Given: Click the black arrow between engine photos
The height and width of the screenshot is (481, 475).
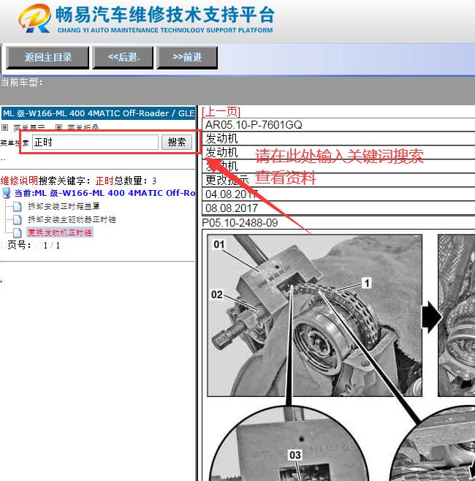Looking at the screenshot, I should [x=431, y=317].
